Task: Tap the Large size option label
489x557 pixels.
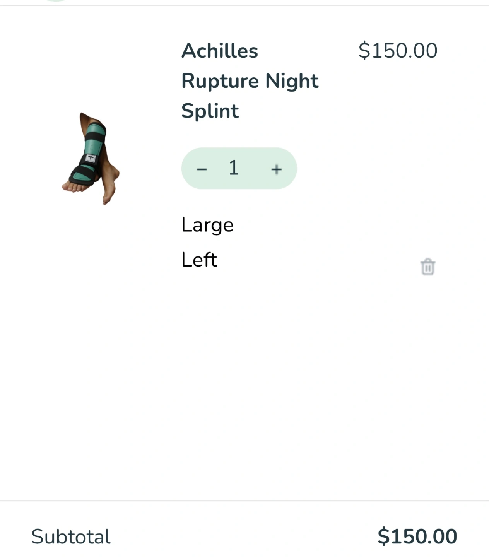Action: point(207,225)
